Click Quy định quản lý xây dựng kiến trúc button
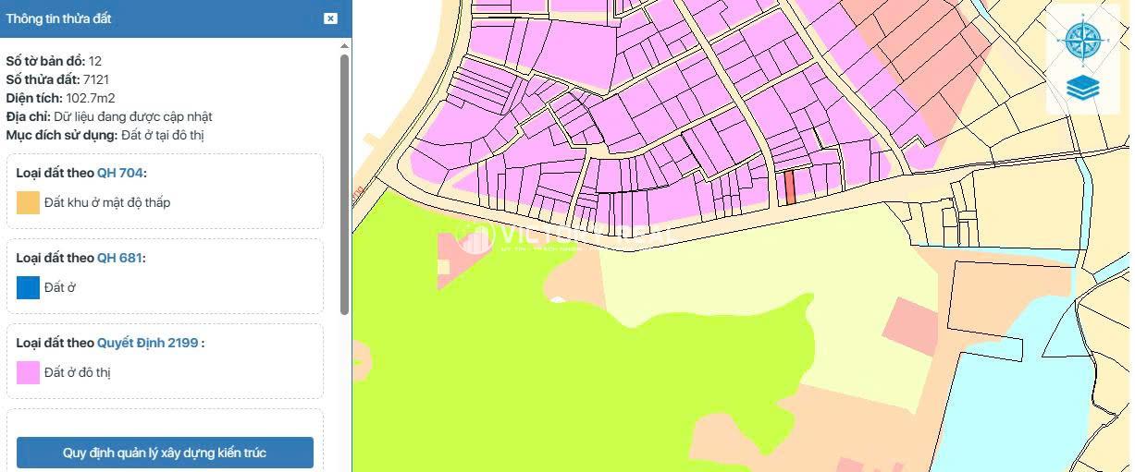This screenshot has width=1135, height=472. (x=165, y=453)
